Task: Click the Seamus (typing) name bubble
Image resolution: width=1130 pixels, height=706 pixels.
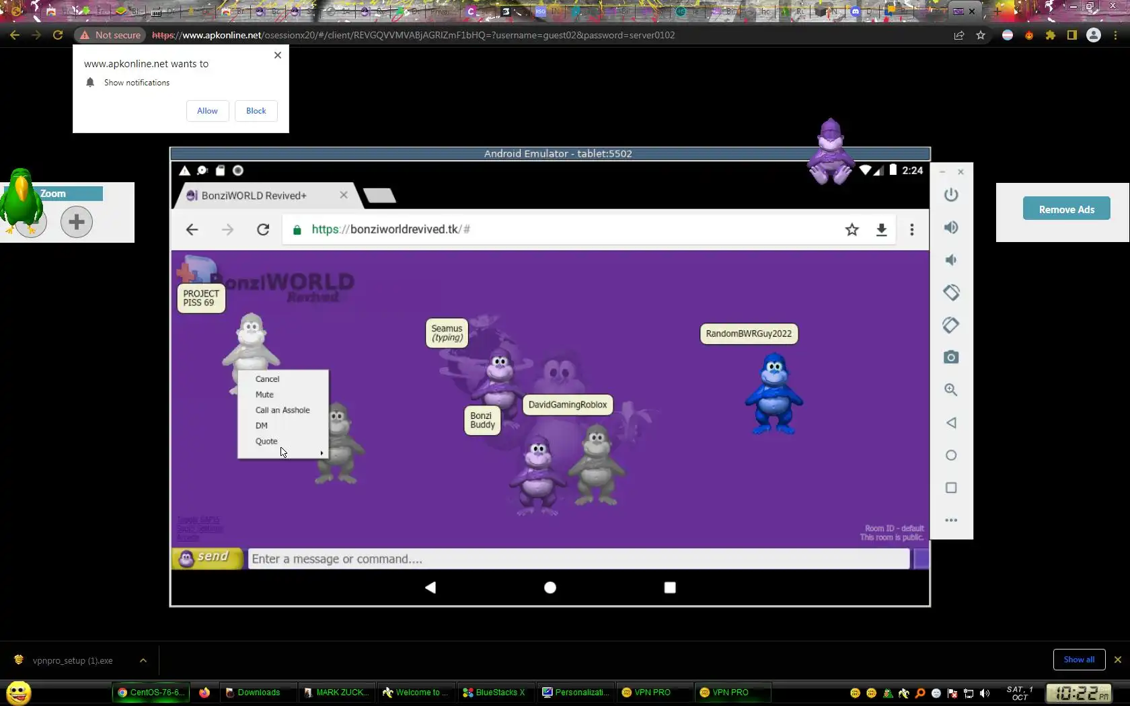Action: [447, 333]
